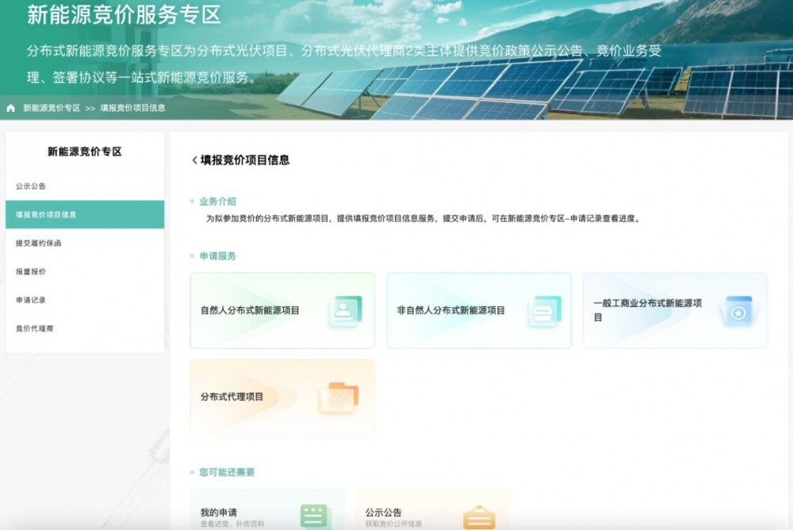Open 我的申请 card to view progress
The image size is (793, 530).
coord(238,514)
